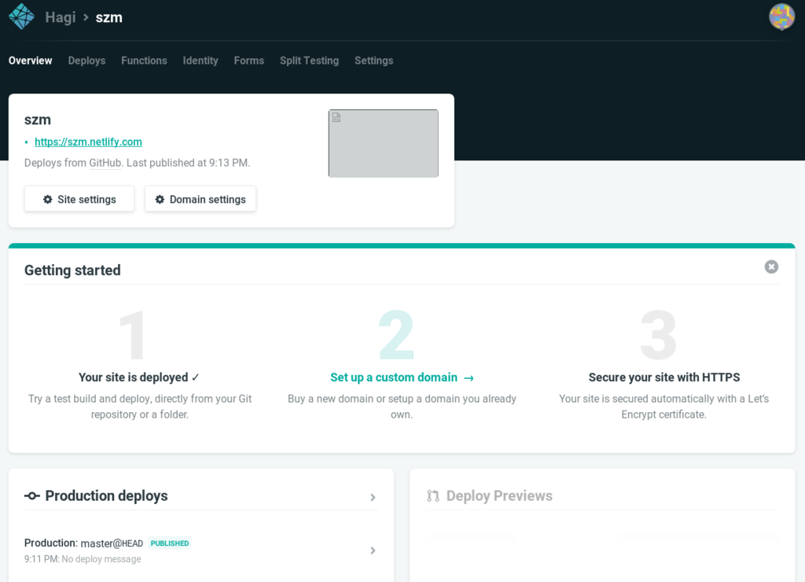Open the Settings tab
The width and height of the screenshot is (805, 582).
[x=373, y=61]
